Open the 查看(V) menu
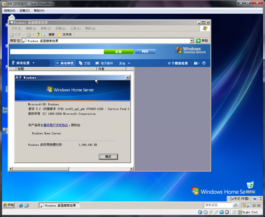The height and width of the screenshot is (217, 265). point(46,28)
